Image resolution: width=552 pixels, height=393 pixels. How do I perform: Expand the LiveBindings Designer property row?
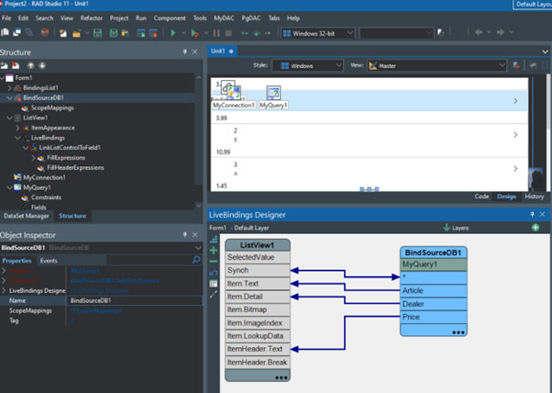[4, 291]
